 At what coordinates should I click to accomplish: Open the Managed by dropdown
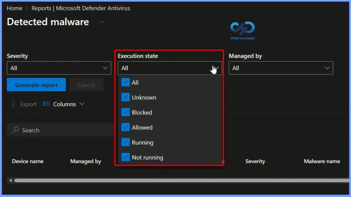pos(281,68)
